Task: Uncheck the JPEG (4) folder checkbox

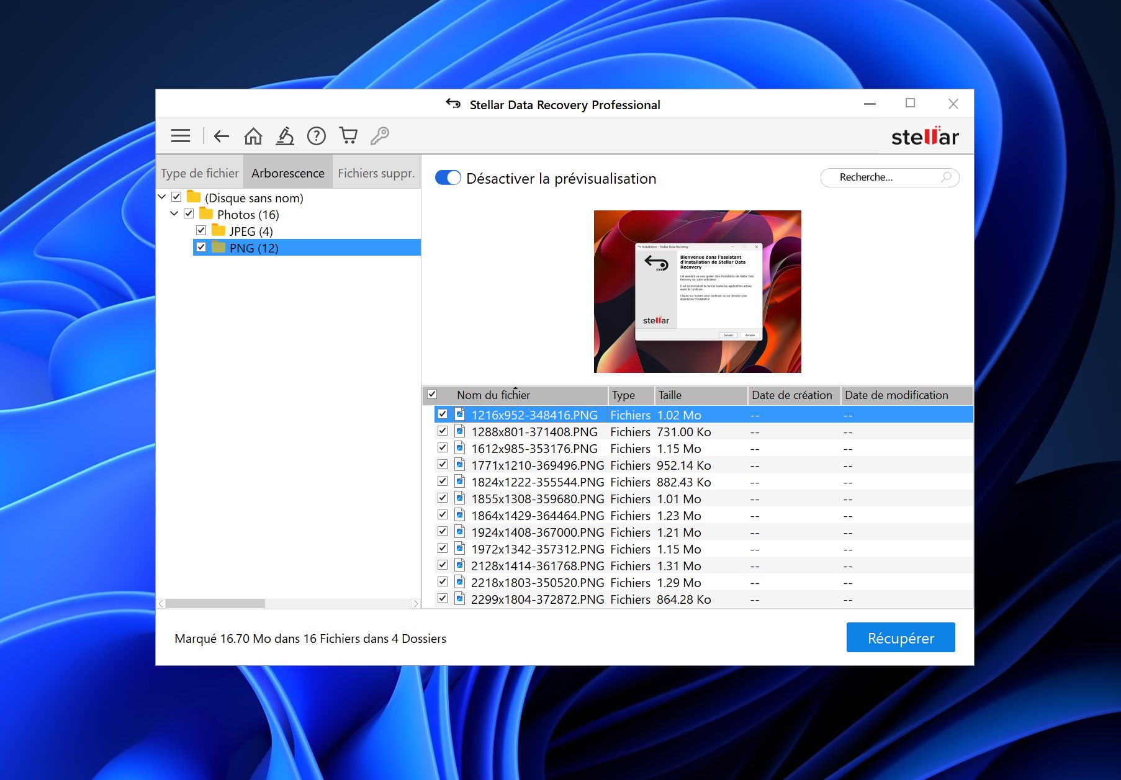Action: pos(201,231)
